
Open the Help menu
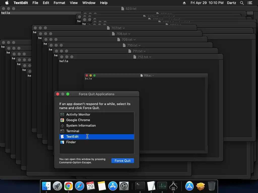[x=104, y=3]
